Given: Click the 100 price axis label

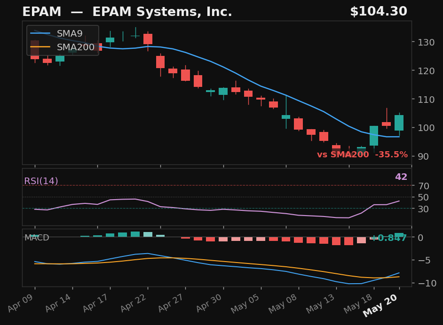Looking at the screenshot, I should click(427, 128).
